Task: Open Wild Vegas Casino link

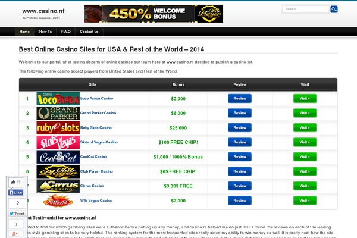Action: pyautogui.click(x=96, y=201)
